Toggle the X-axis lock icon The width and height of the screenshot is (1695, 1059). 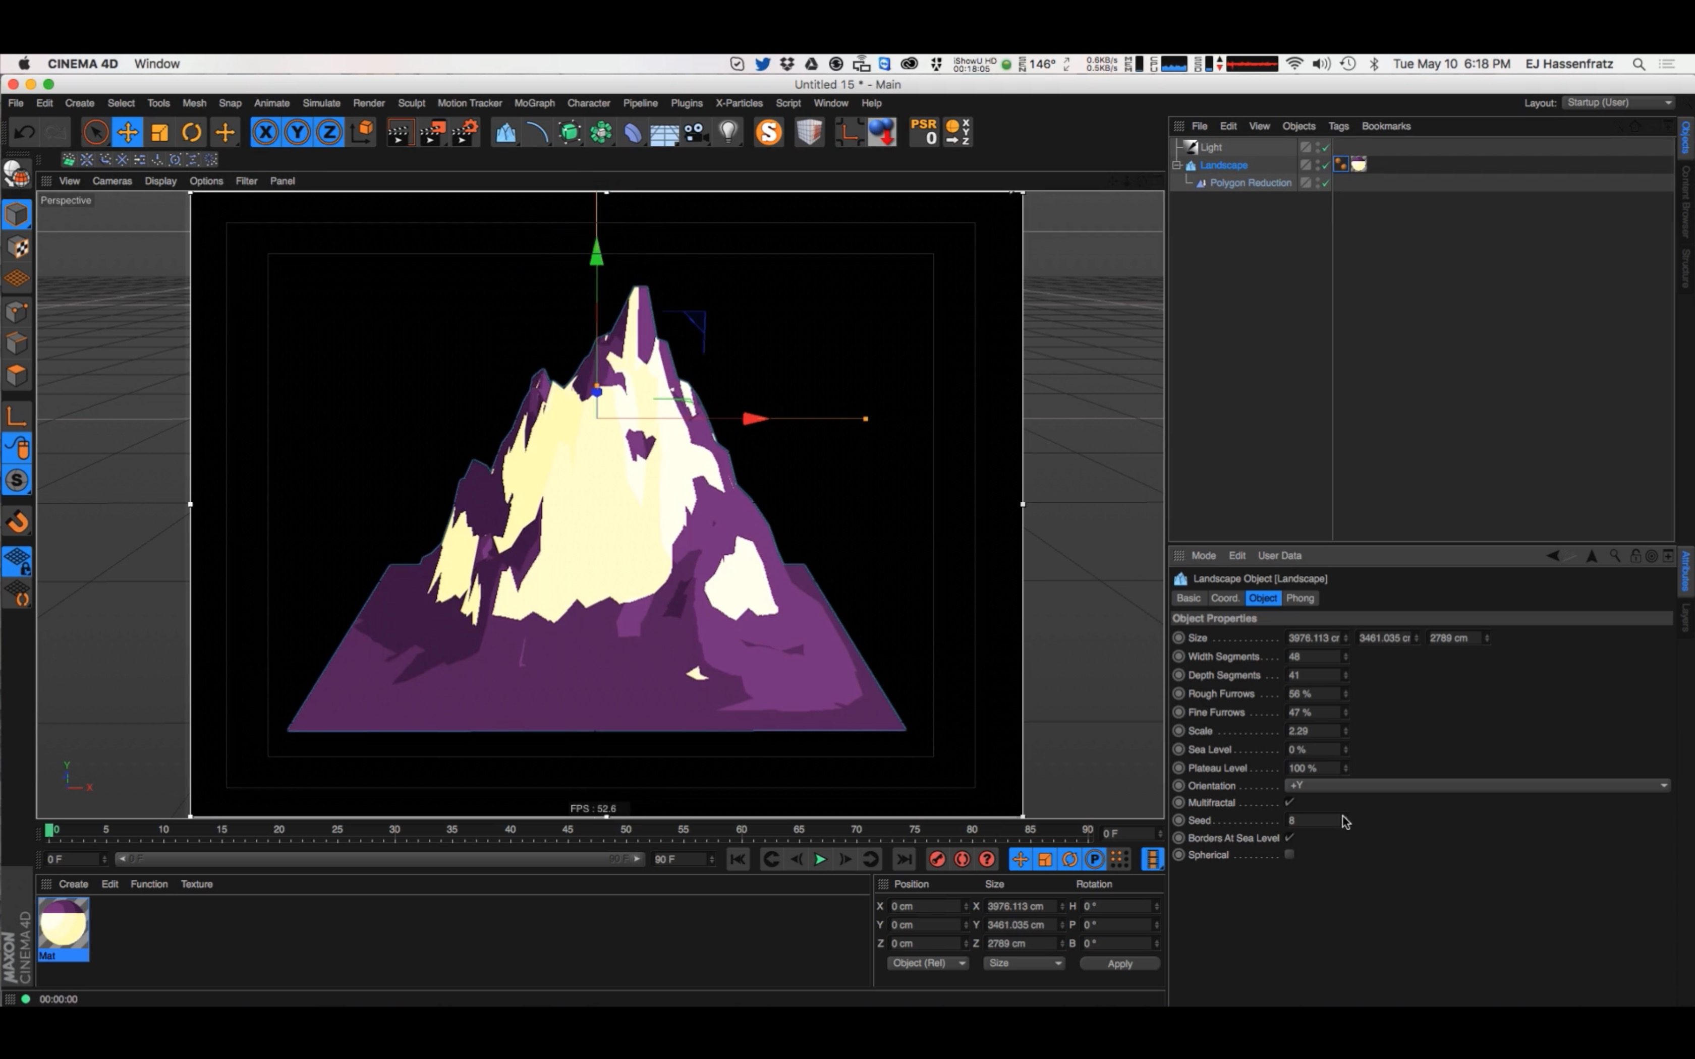pos(265,132)
